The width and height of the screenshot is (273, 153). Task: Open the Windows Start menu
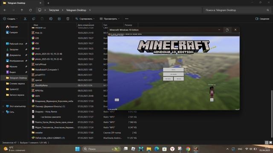coord(77,149)
